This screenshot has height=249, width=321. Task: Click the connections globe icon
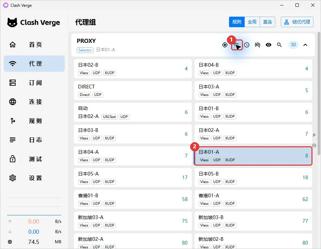13,102
